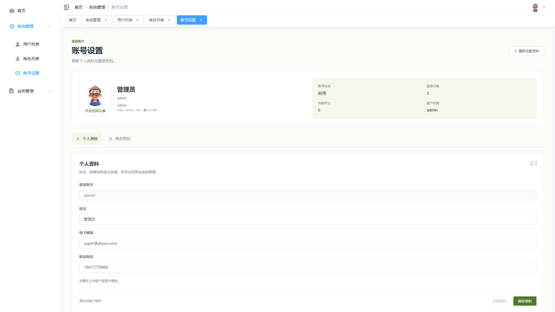Open the 首页 page tab

click(x=73, y=20)
